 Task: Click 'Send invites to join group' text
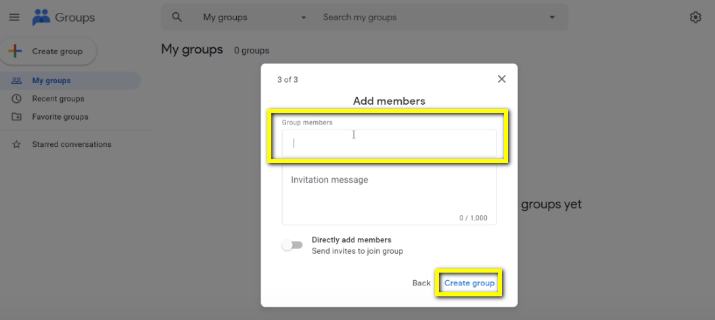357,251
